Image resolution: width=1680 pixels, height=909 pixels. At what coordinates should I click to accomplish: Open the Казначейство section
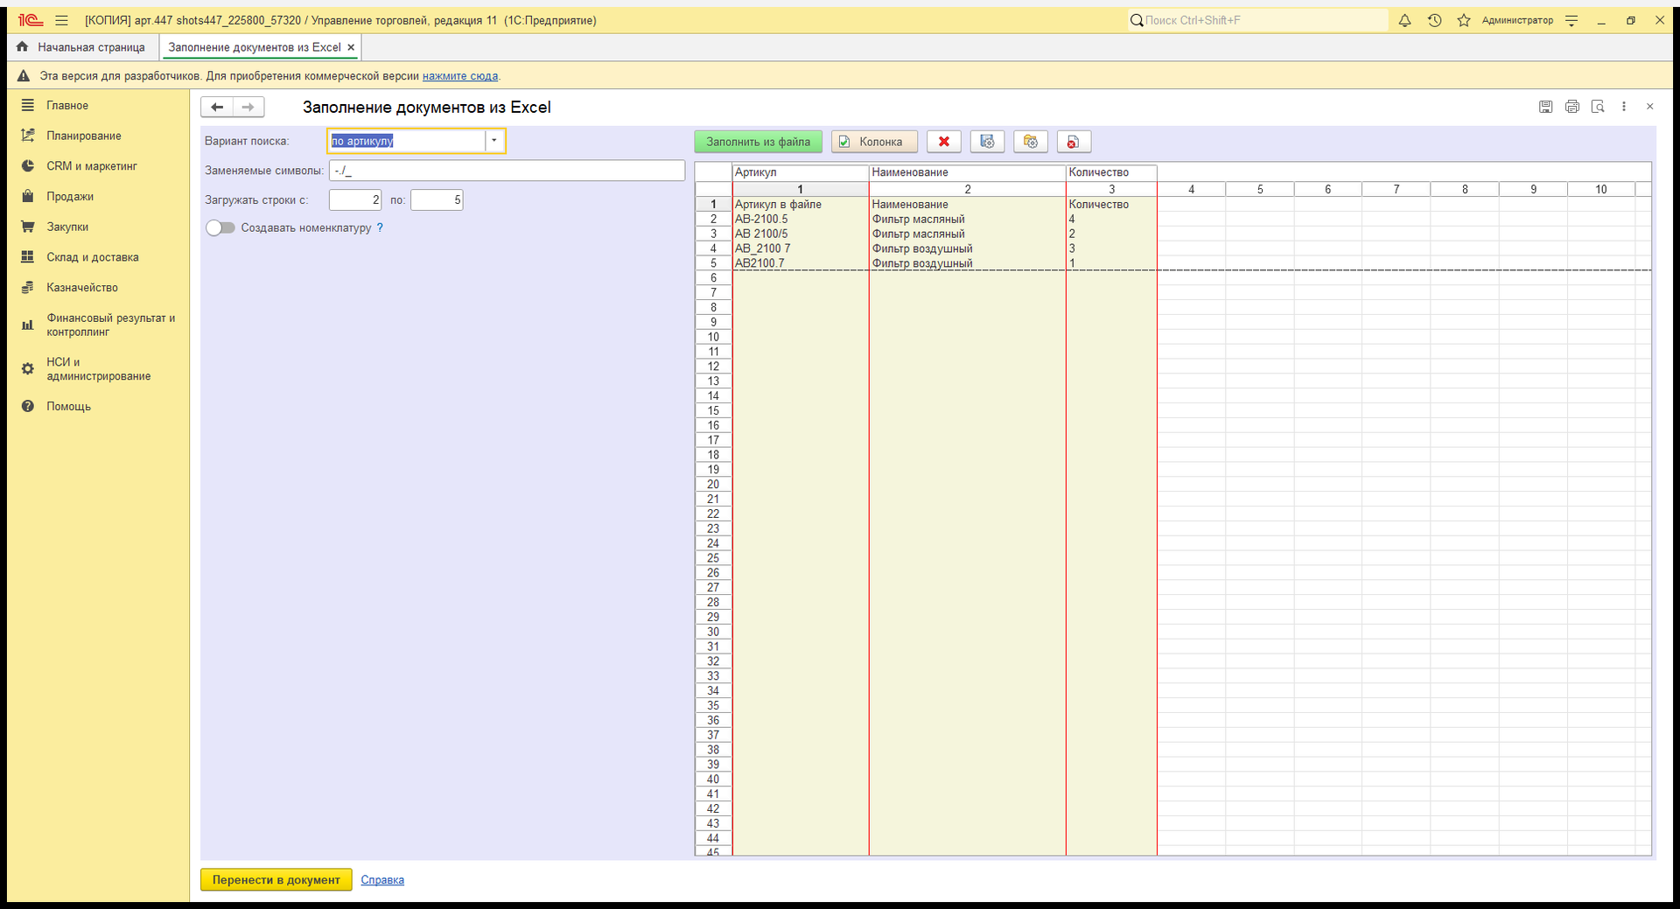pos(82,288)
